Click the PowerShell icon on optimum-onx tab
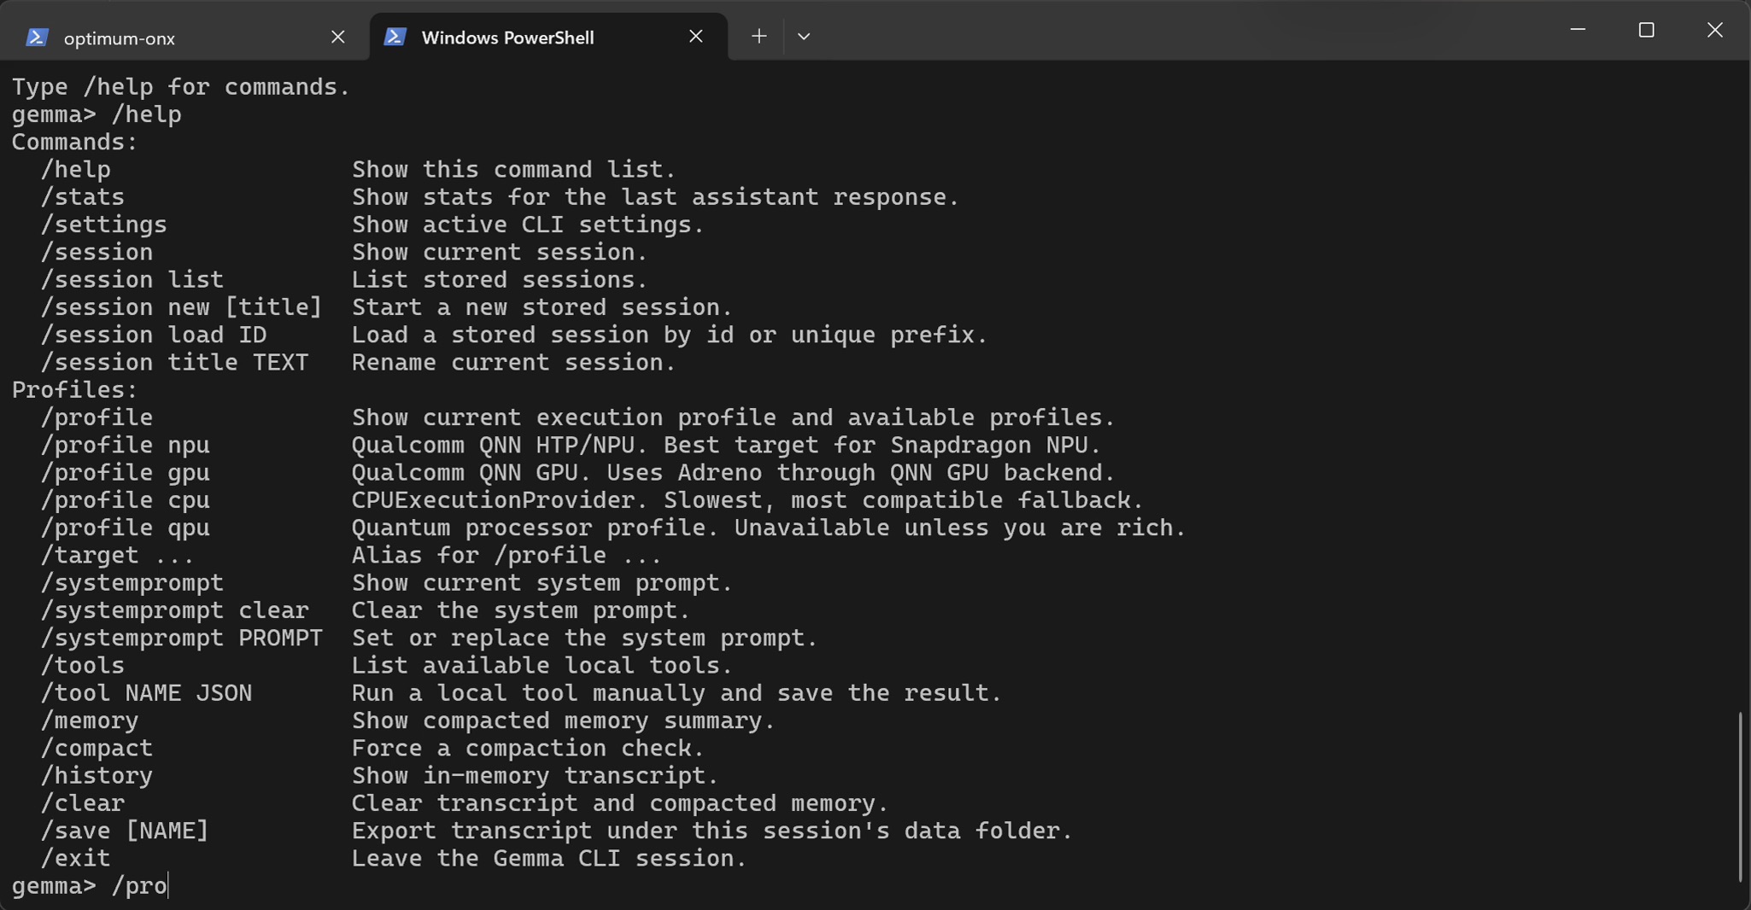Screen dimensions: 1751x910 (37, 38)
